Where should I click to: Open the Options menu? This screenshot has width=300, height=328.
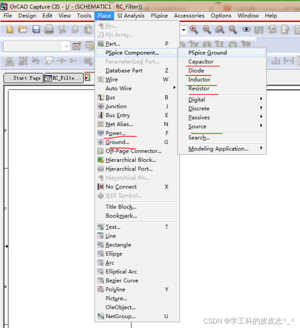(221, 16)
